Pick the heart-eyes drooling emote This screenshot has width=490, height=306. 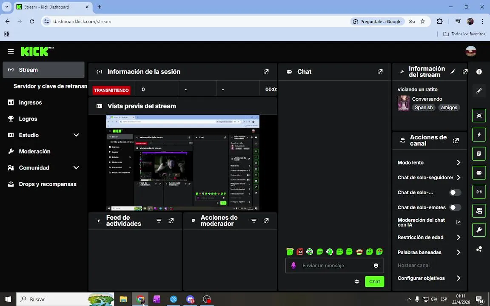[379, 251]
